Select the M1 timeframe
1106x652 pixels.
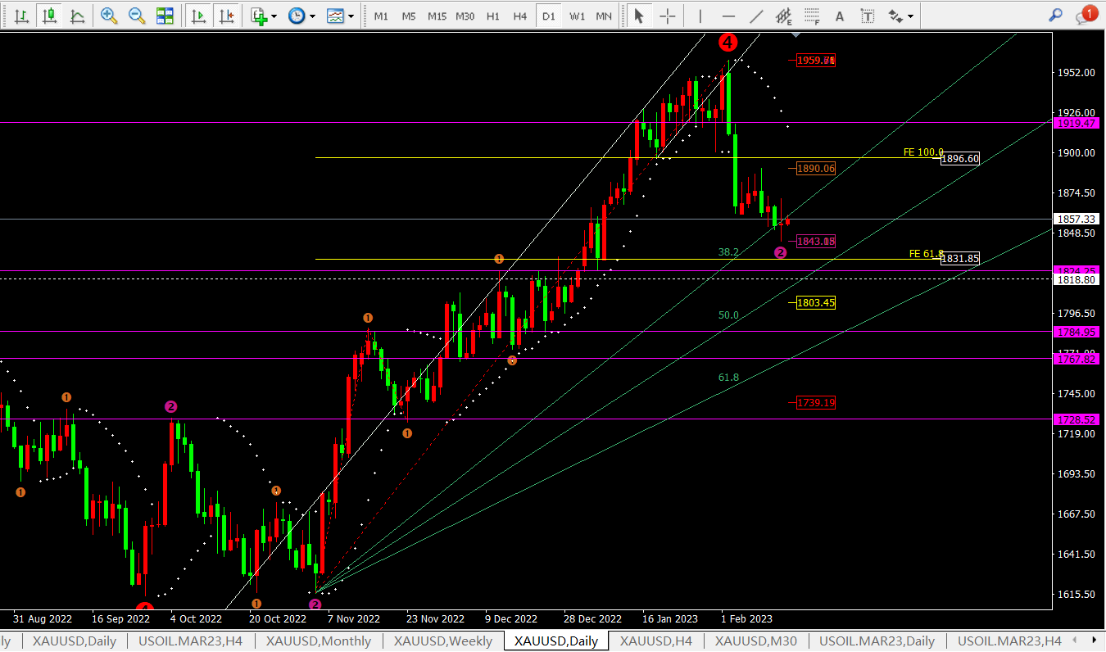(x=381, y=16)
